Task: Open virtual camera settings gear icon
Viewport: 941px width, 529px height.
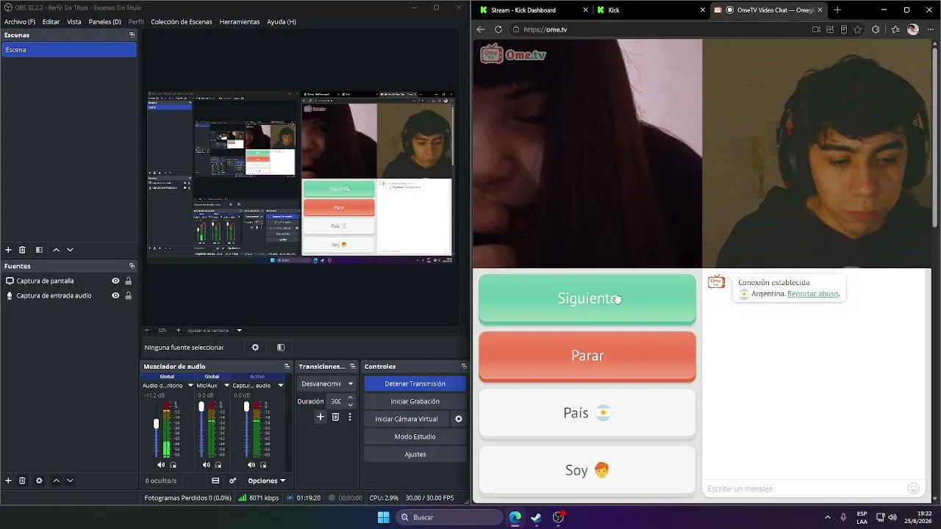Action: pos(459,419)
